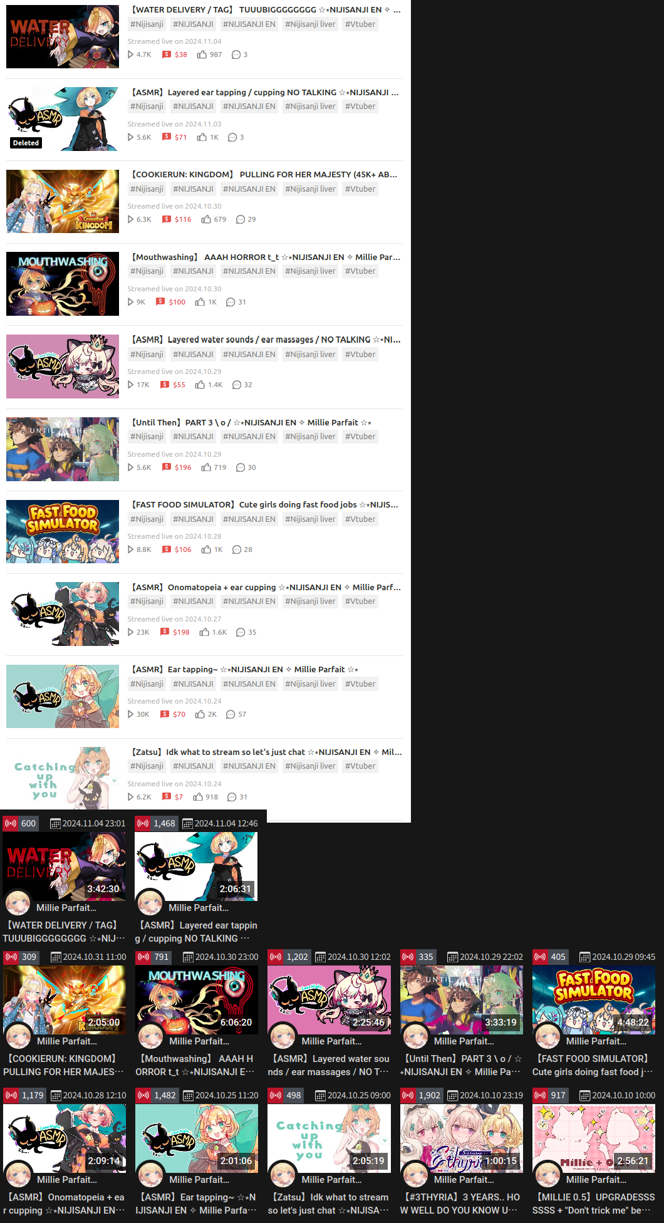664x1223 pixels.
Task: Click the thumbs-up icon beside 1.6K
Action: [204, 632]
